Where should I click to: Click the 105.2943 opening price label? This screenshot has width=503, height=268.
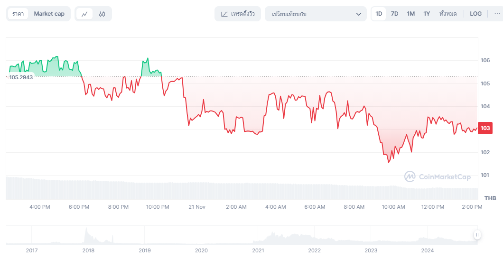click(x=21, y=77)
